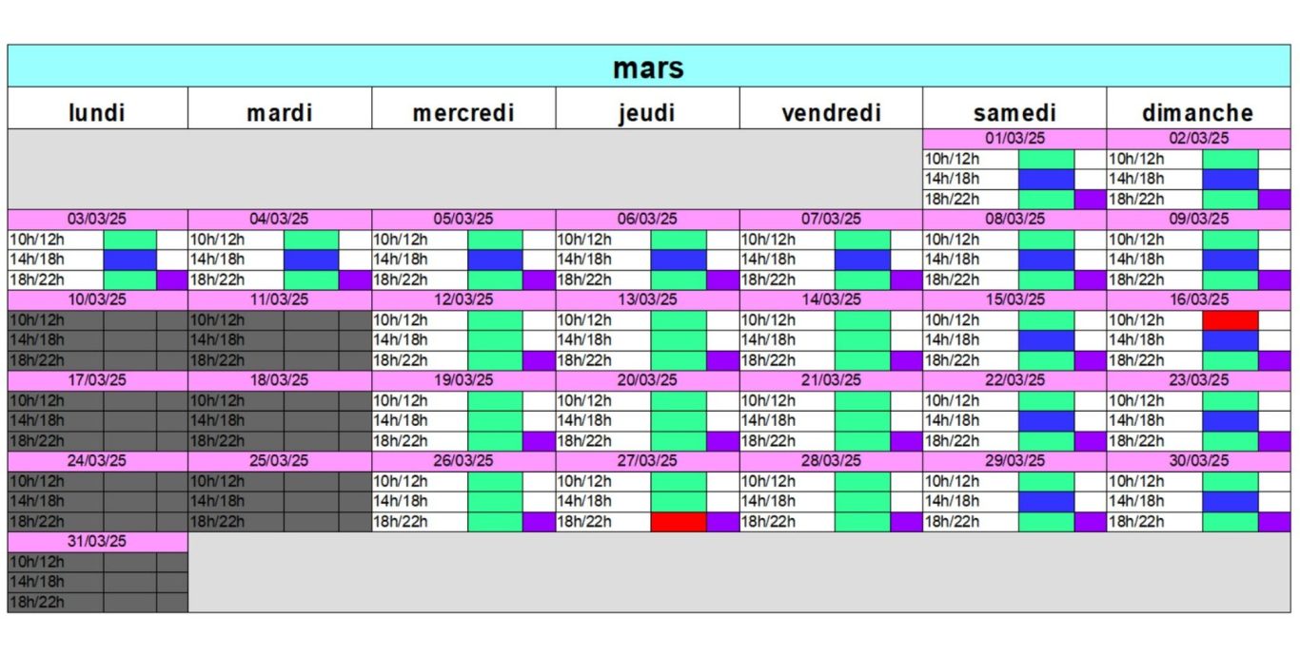Select the blue 14h/18h cell on 01/03/25
Image resolution: width=1300 pixels, height=655 pixels.
[x=1047, y=179]
